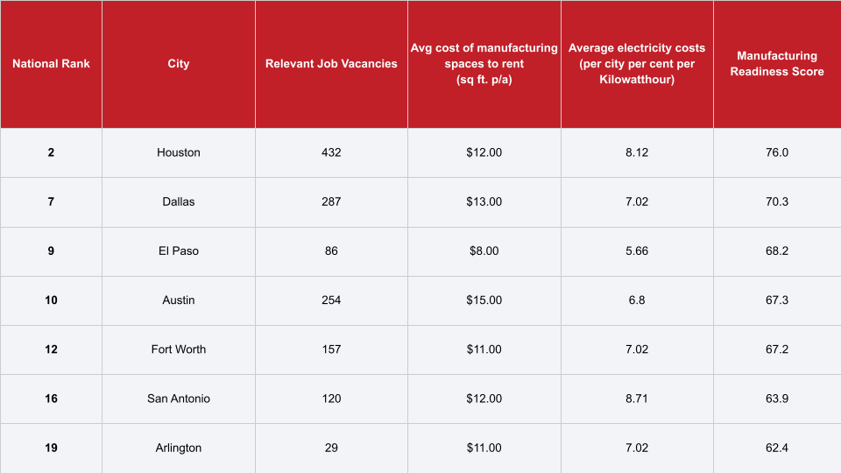Click the National Rank column header
841x473 pixels.
[51, 64]
